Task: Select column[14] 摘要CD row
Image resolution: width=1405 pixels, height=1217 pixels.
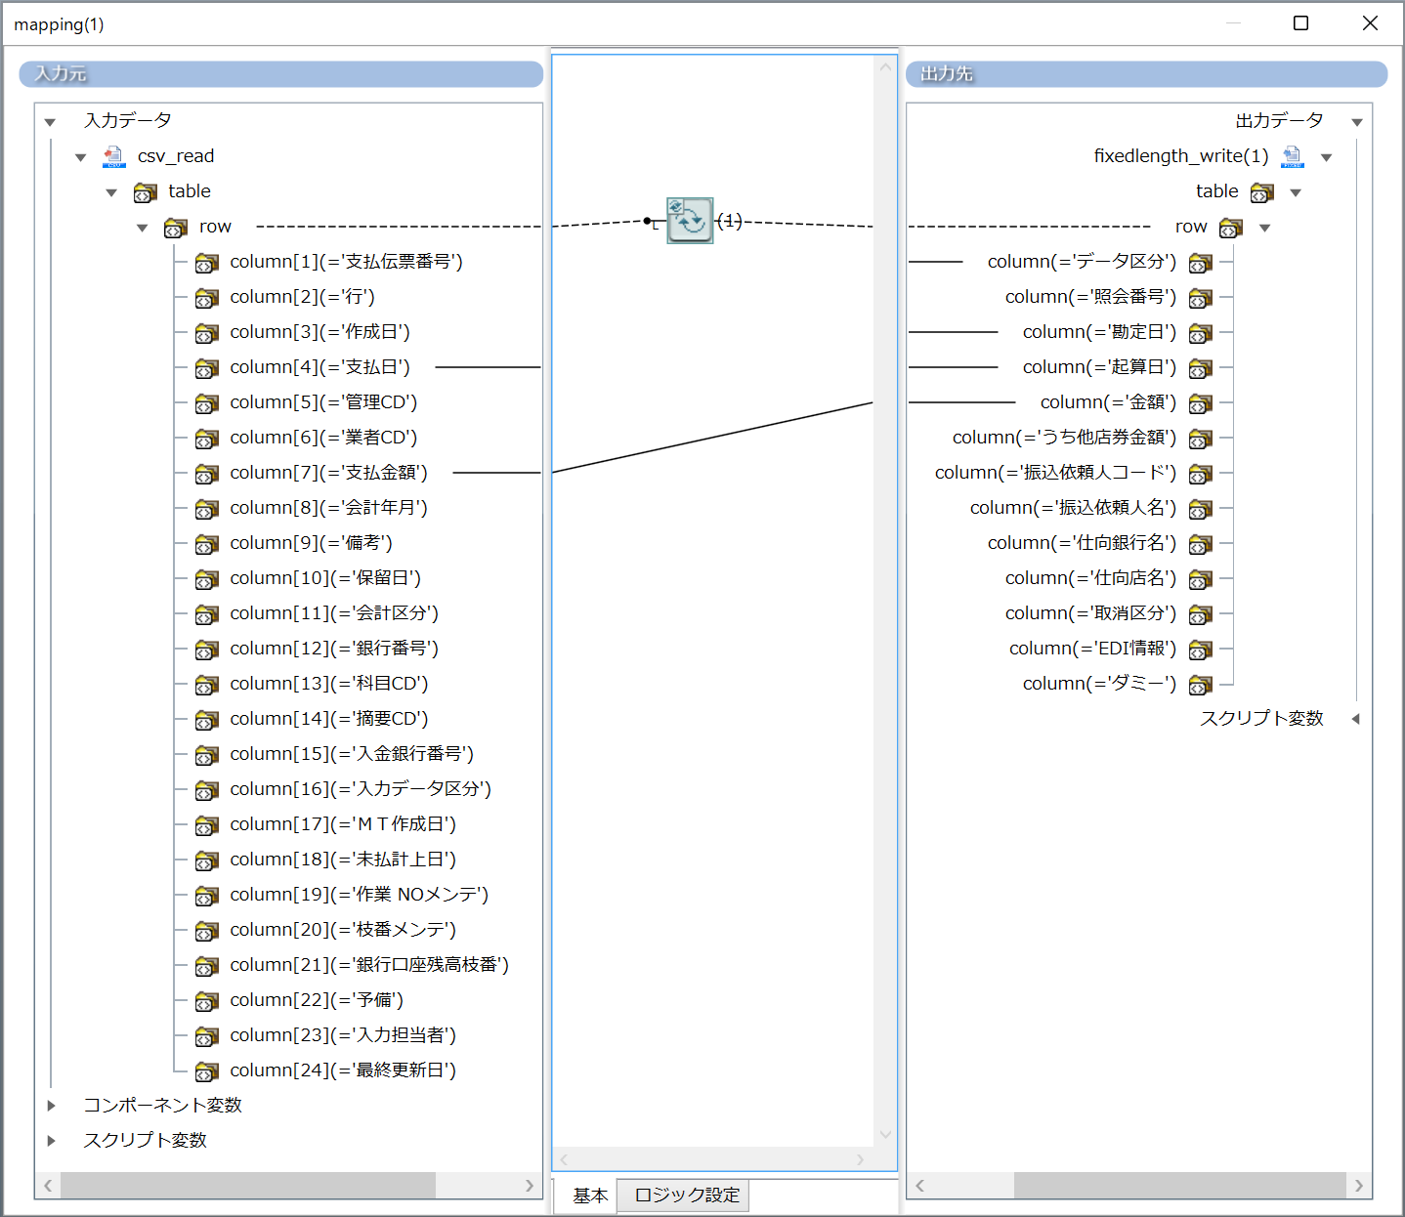Action: click(x=328, y=719)
